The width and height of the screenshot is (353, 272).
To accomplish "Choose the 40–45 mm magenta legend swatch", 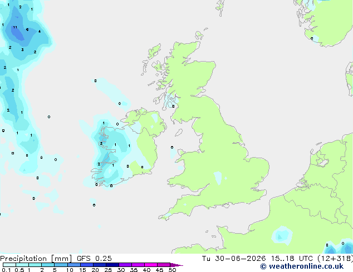I will [x=151, y=265].
